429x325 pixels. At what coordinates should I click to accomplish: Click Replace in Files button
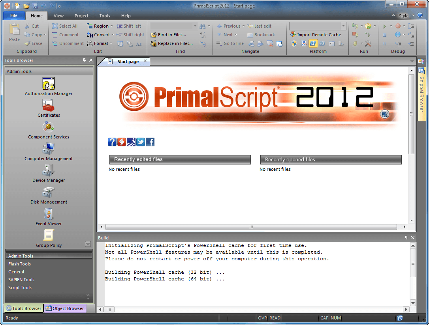click(172, 43)
